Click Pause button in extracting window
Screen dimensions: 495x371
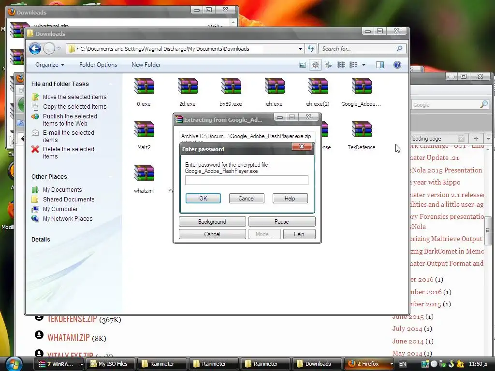[x=282, y=222]
